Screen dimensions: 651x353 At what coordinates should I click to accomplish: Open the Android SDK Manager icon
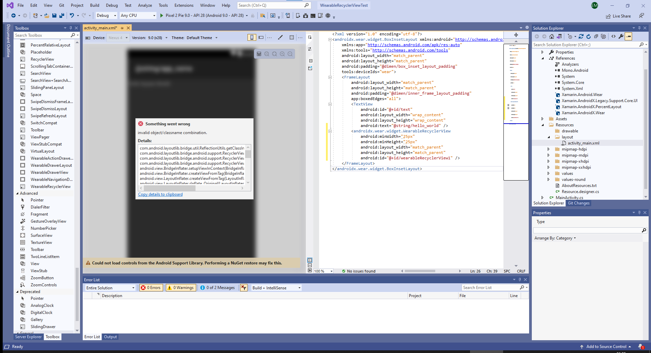(306, 15)
